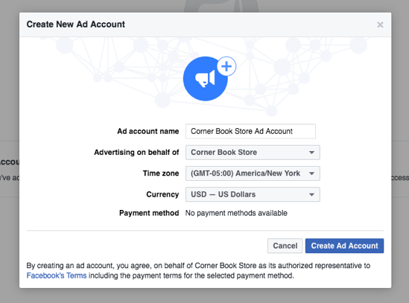Click the Create Ad Account button

344,246
